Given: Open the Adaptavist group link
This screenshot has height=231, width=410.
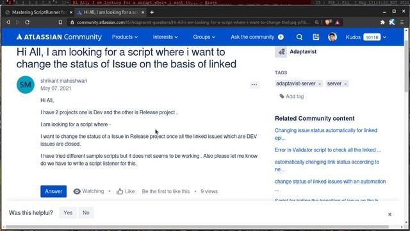Looking at the screenshot, I should click(x=303, y=52).
